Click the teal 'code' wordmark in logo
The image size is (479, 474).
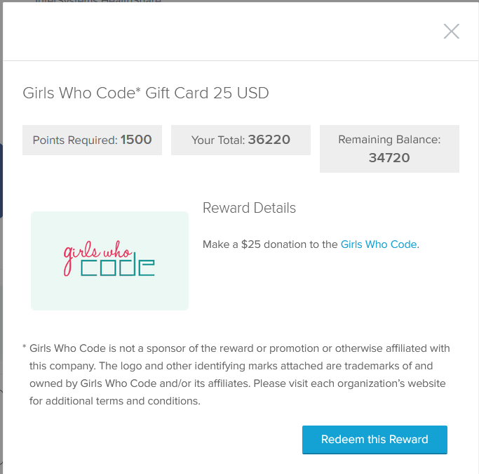pyautogui.click(x=117, y=268)
